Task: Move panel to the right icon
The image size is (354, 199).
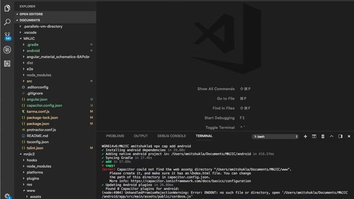Action: point(340,137)
